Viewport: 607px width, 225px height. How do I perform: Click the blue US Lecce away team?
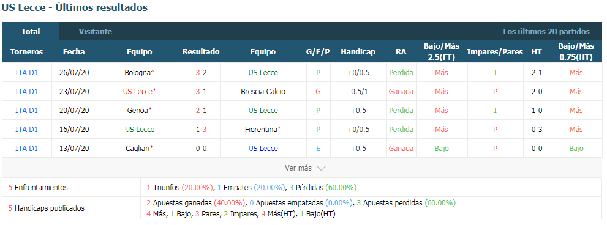[x=263, y=149]
